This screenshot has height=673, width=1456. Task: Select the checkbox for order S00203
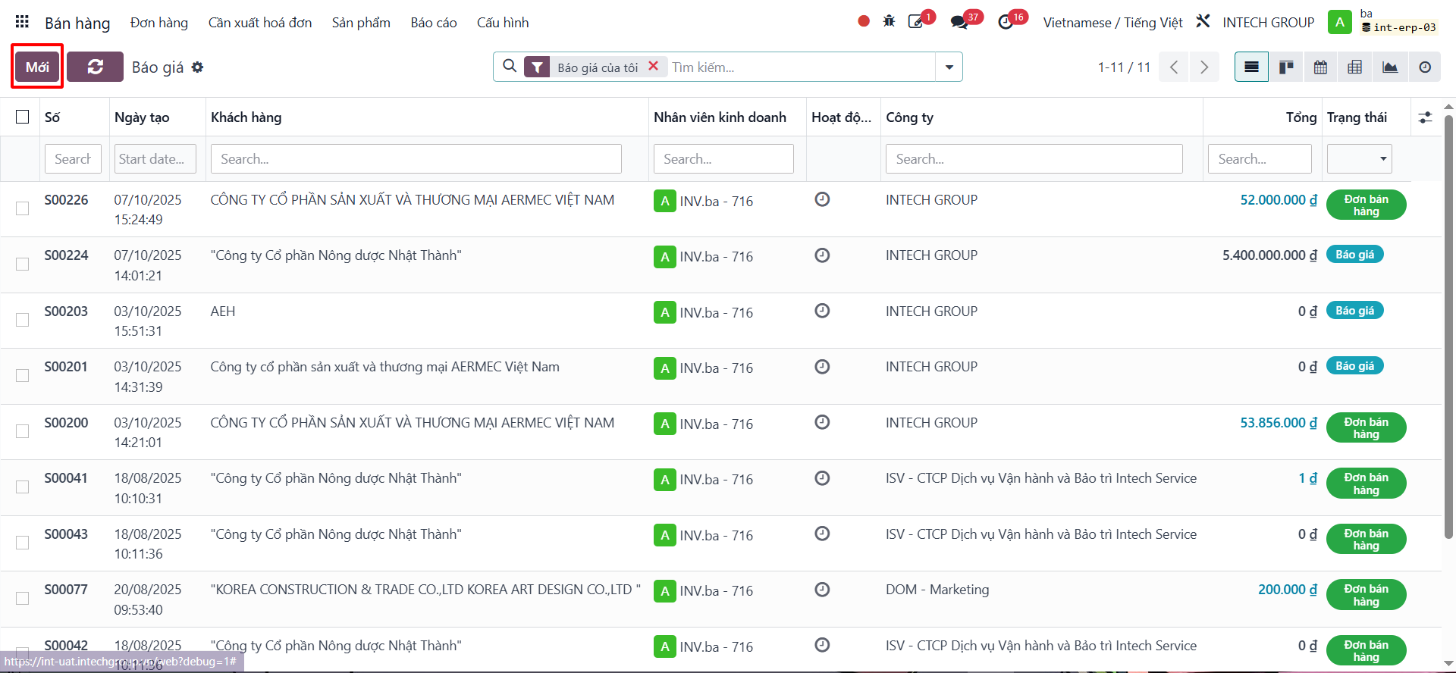(23, 320)
